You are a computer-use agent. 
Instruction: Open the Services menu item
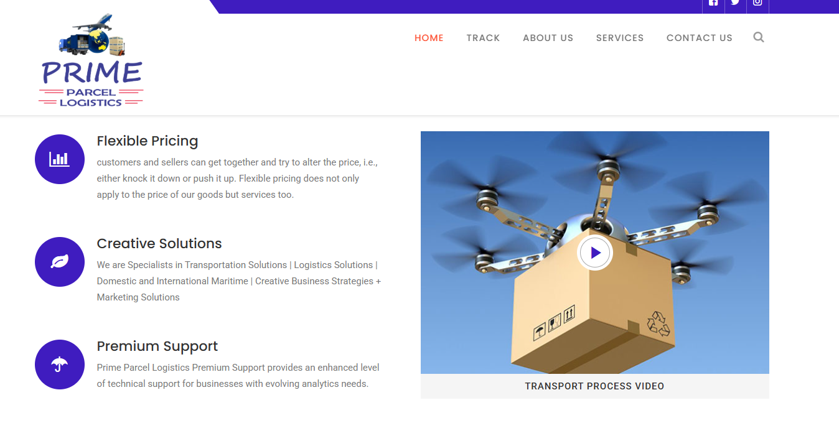pyautogui.click(x=619, y=38)
